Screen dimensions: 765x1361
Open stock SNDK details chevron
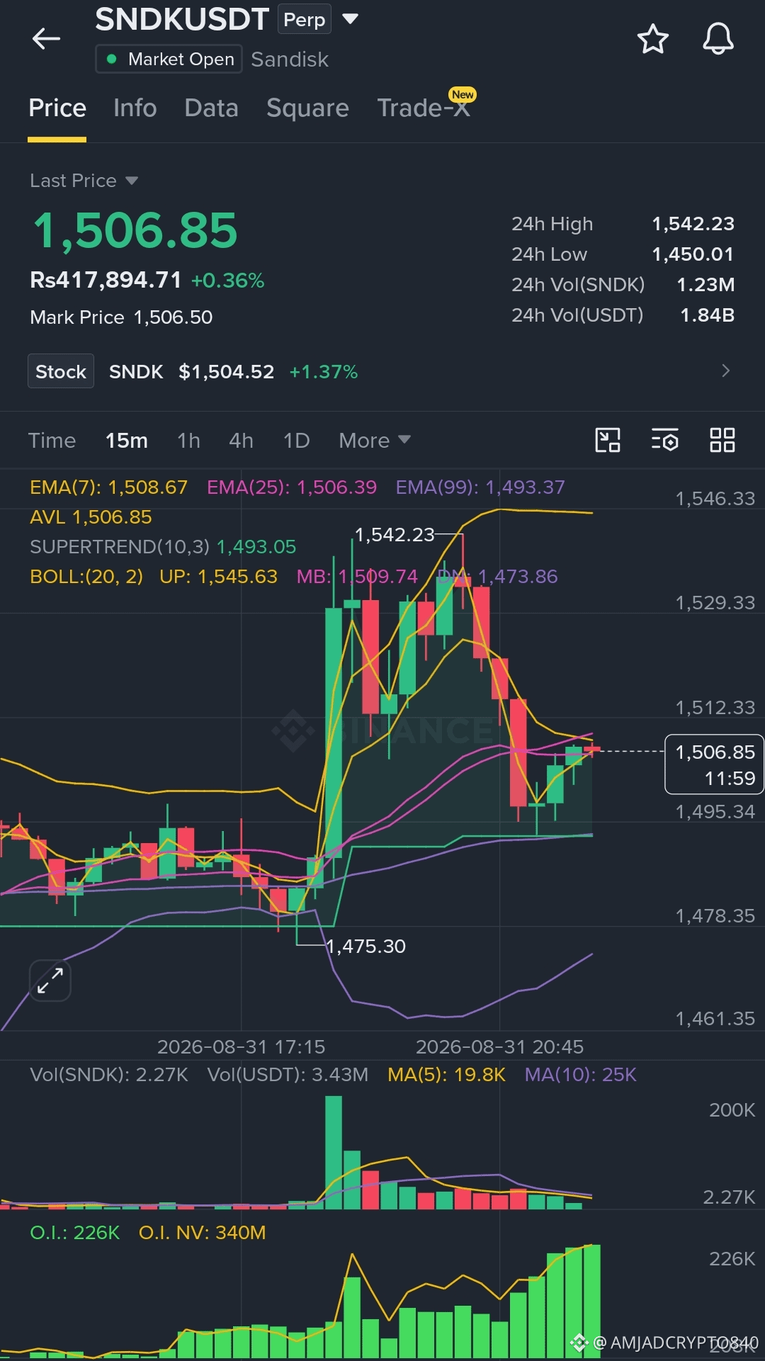point(725,371)
